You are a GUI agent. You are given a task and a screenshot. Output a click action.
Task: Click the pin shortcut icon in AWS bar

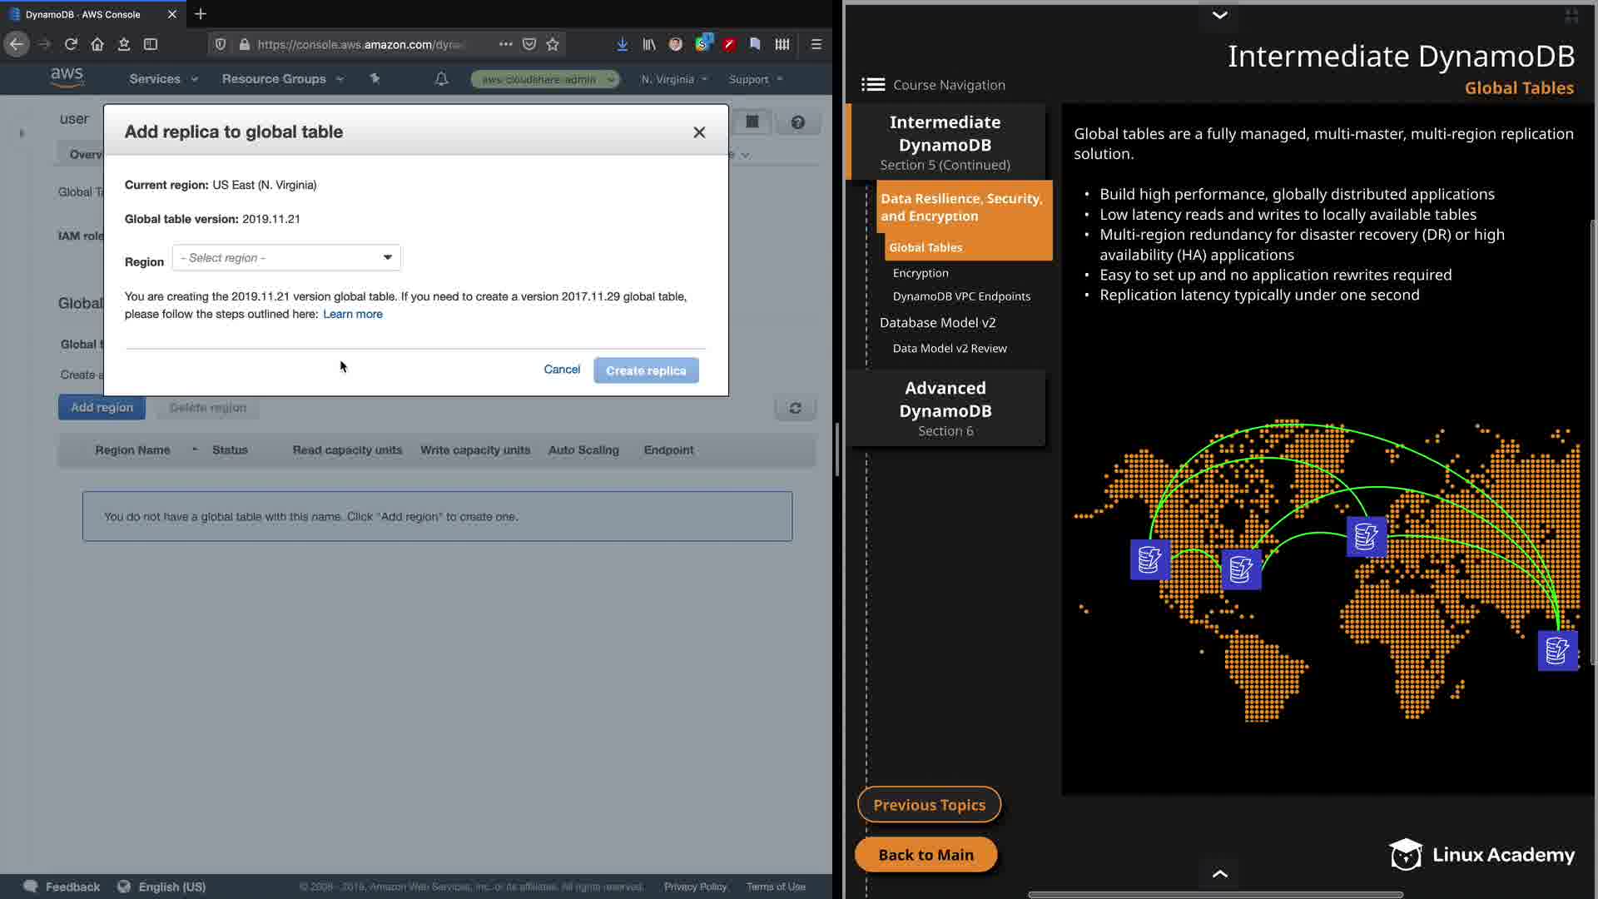[x=375, y=79]
